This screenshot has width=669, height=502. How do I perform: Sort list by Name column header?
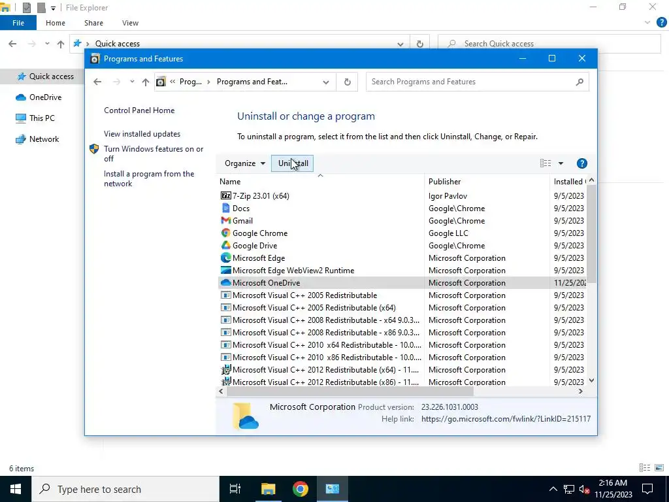(x=320, y=182)
